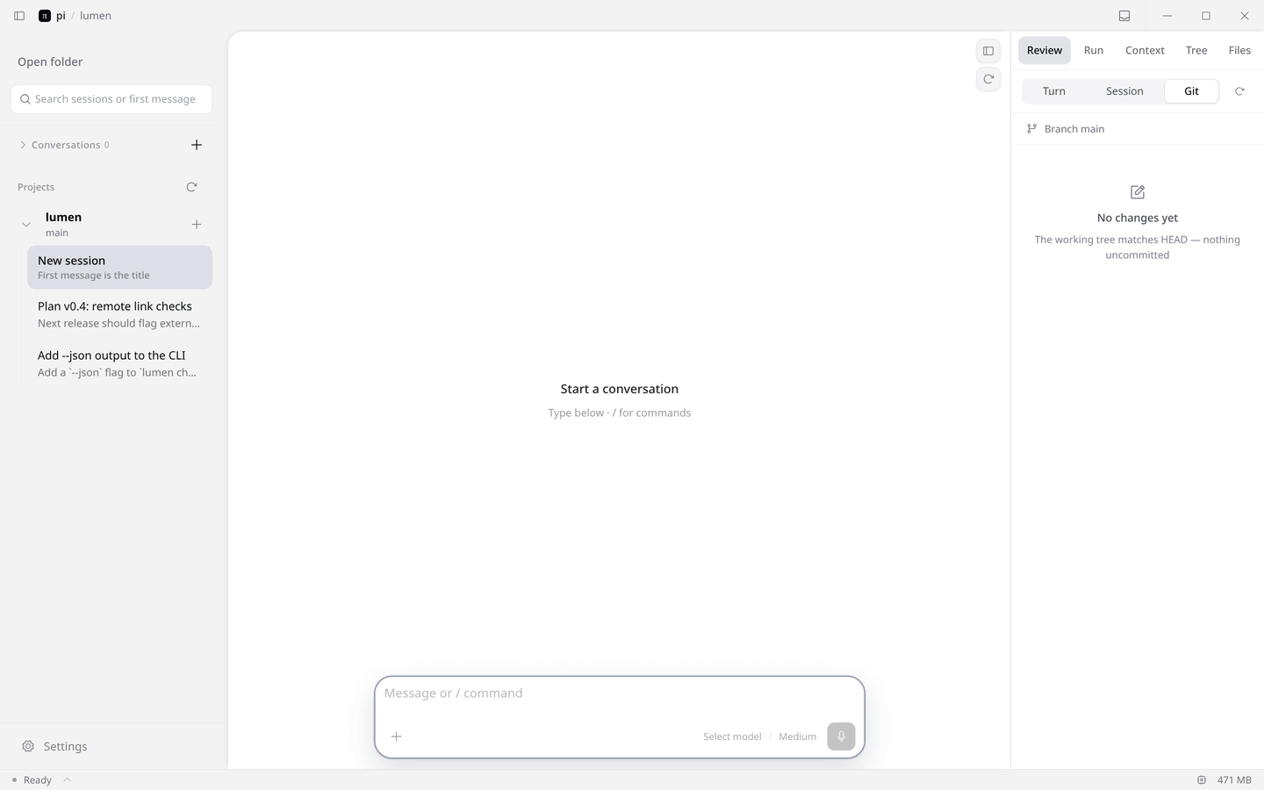Click the reload icon below panel toggle
The width and height of the screenshot is (1264, 790).
(x=988, y=79)
